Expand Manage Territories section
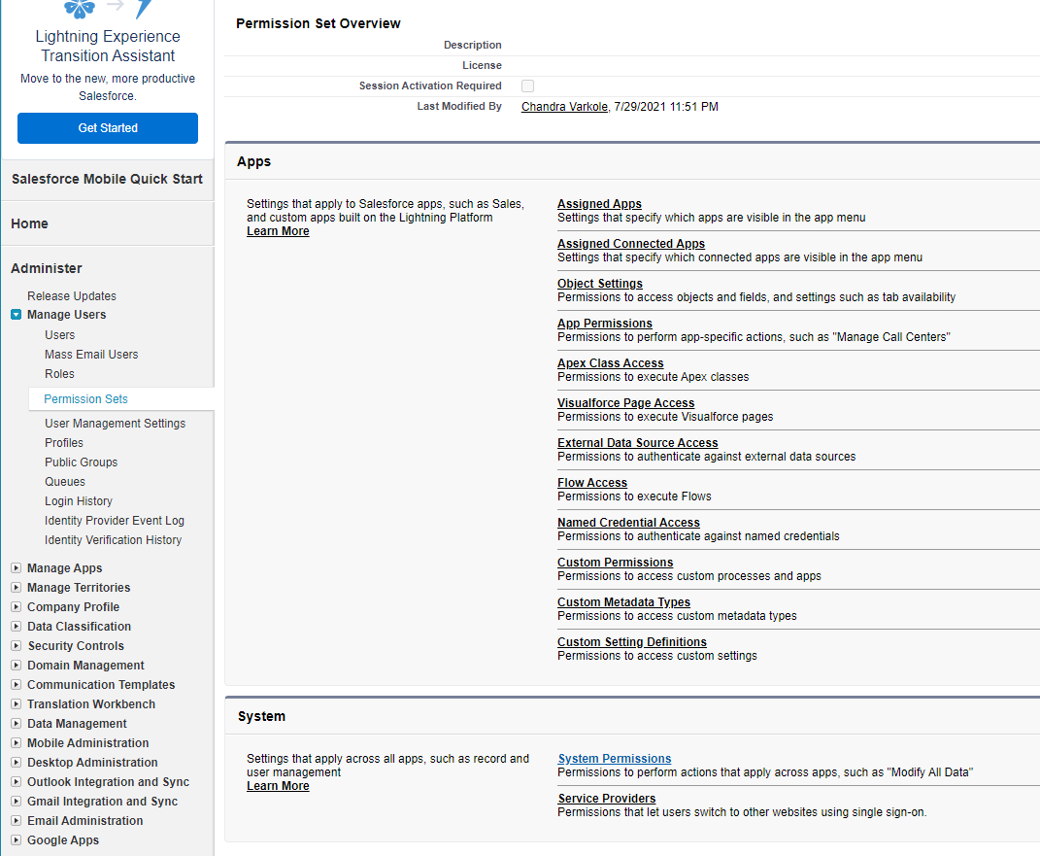Image resolution: width=1040 pixels, height=856 pixels. click(16, 587)
